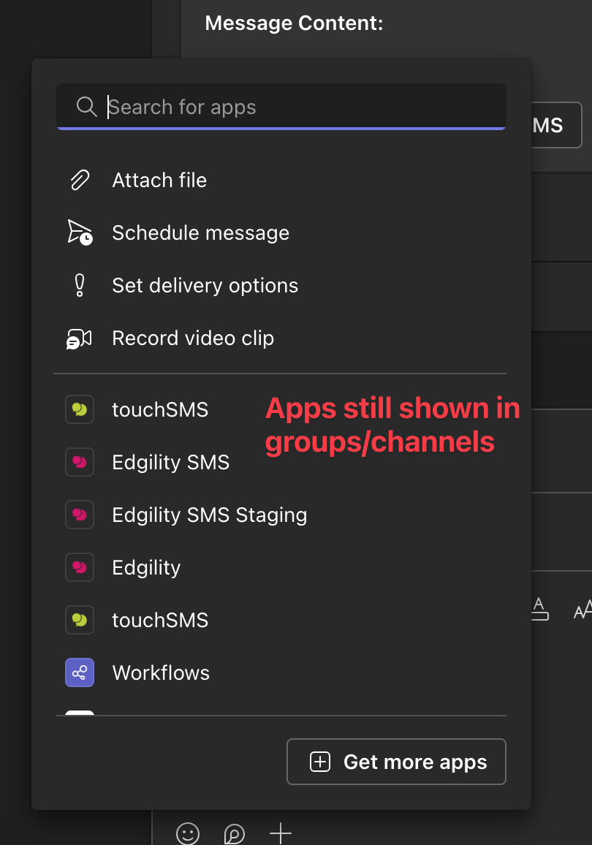592x845 pixels.
Task: Select Record video clip
Action: pos(193,338)
